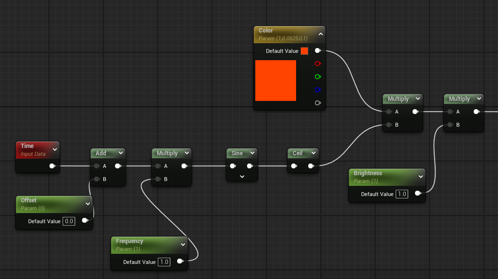Expand the Sine node bottom advanced pins arrow
This screenshot has width=498, height=279.
point(242,177)
